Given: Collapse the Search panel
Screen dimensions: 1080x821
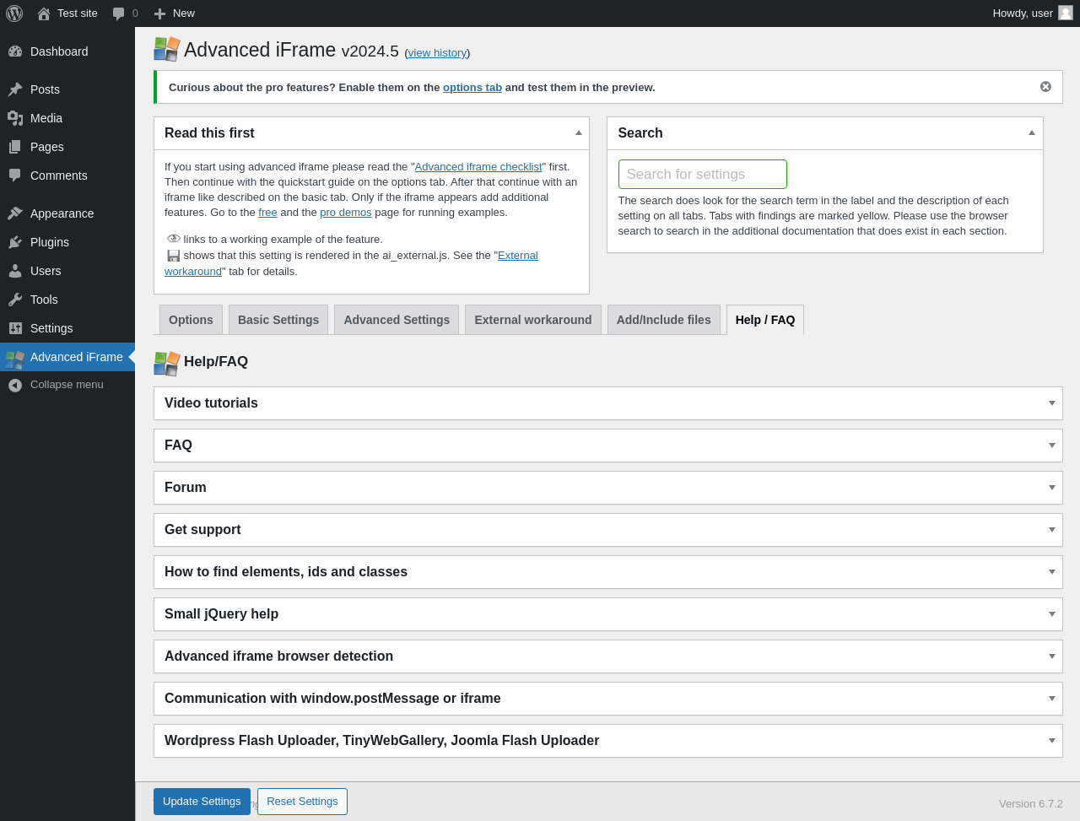Looking at the screenshot, I should coord(1032,132).
